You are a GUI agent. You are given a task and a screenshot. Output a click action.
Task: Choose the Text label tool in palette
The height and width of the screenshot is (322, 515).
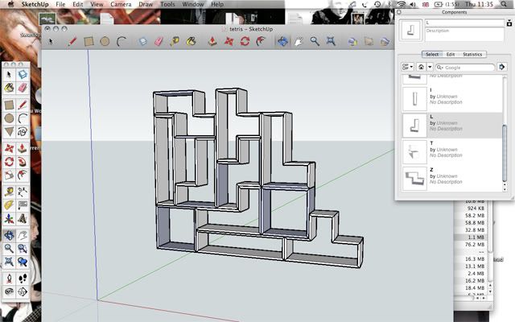[x=23, y=205]
